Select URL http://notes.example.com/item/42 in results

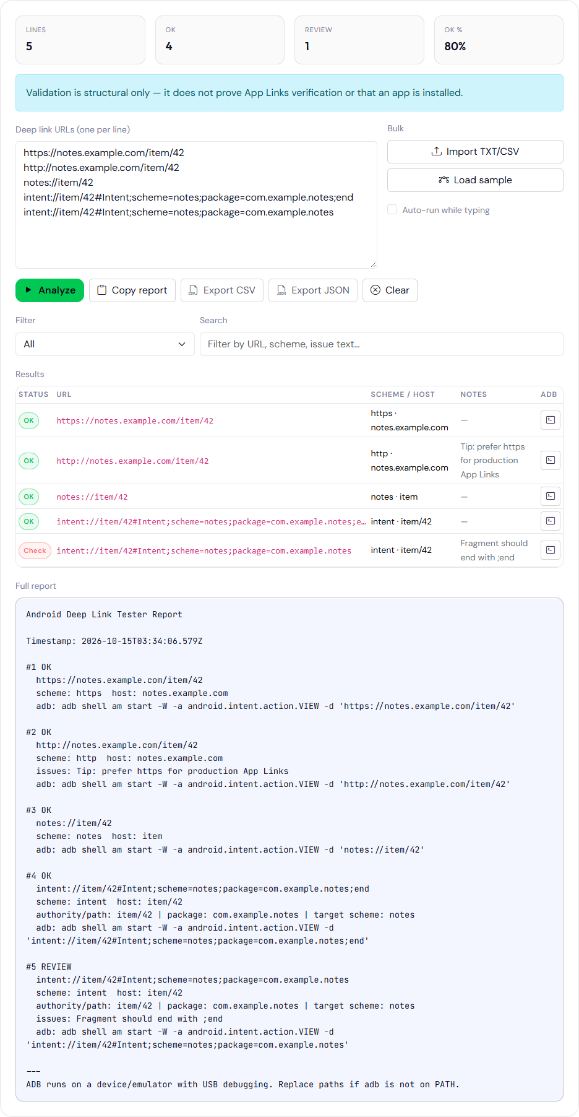click(132, 461)
